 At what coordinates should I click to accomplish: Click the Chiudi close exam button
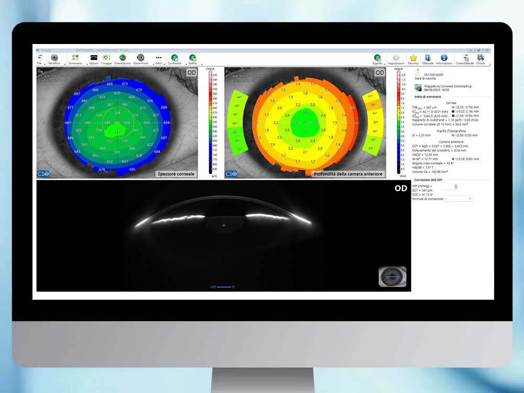[481, 59]
